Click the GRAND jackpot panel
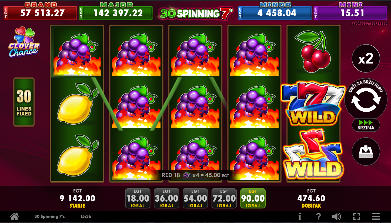The image size is (391, 223). coord(41,11)
